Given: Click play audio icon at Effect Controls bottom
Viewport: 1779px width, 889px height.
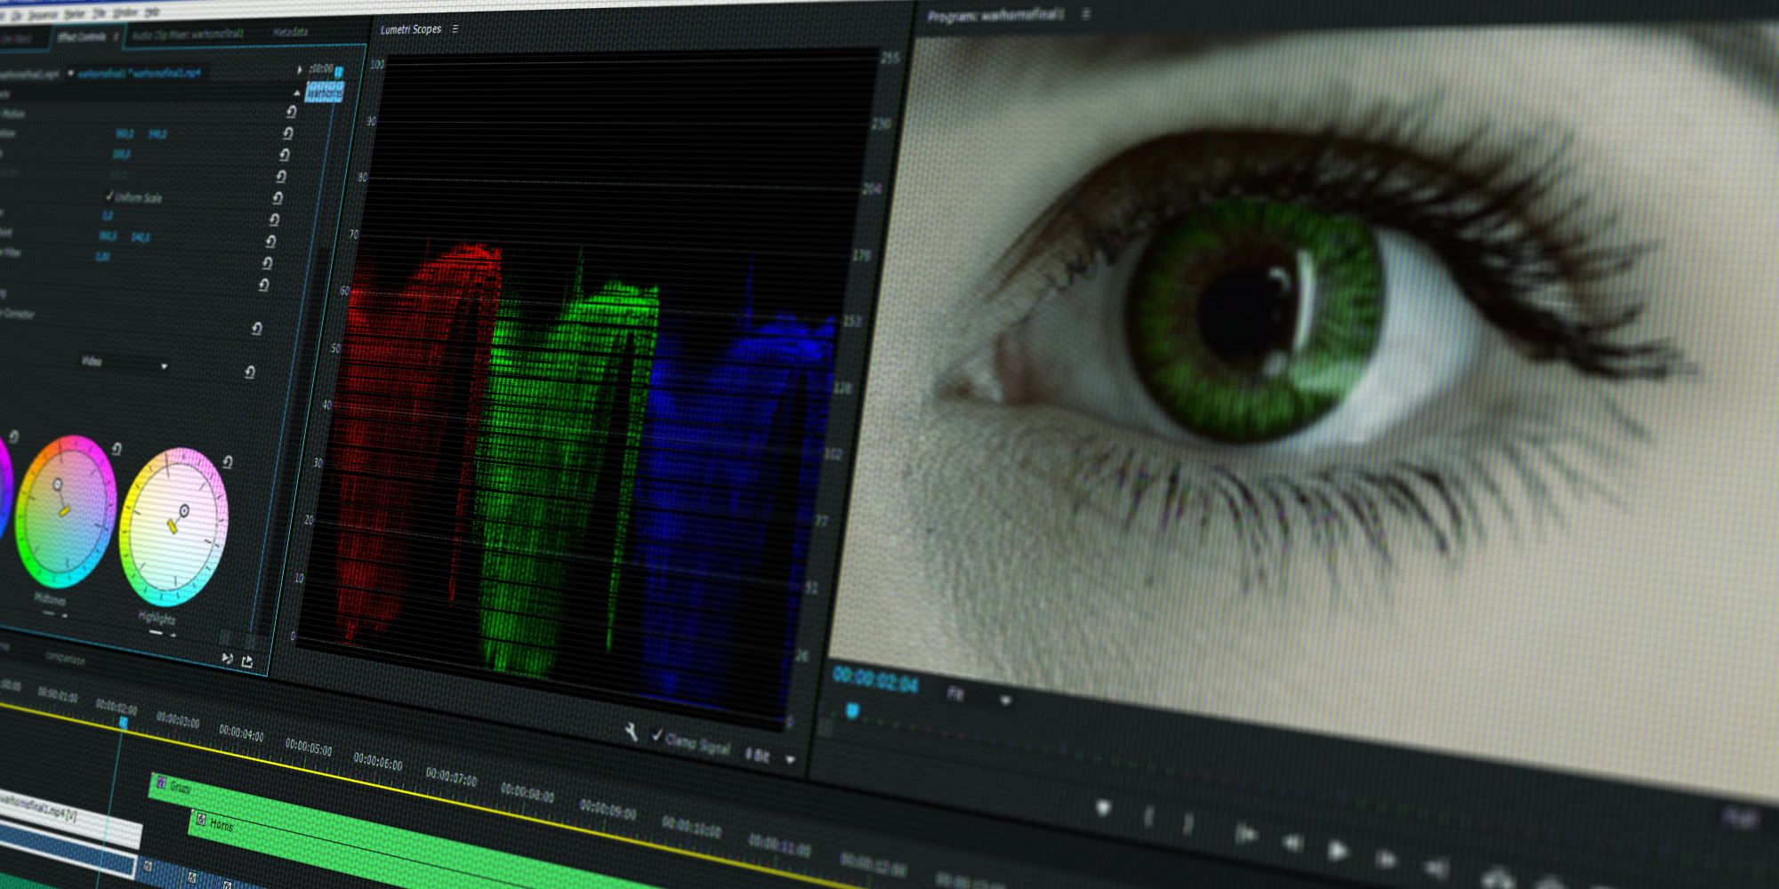Looking at the screenshot, I should [x=227, y=658].
